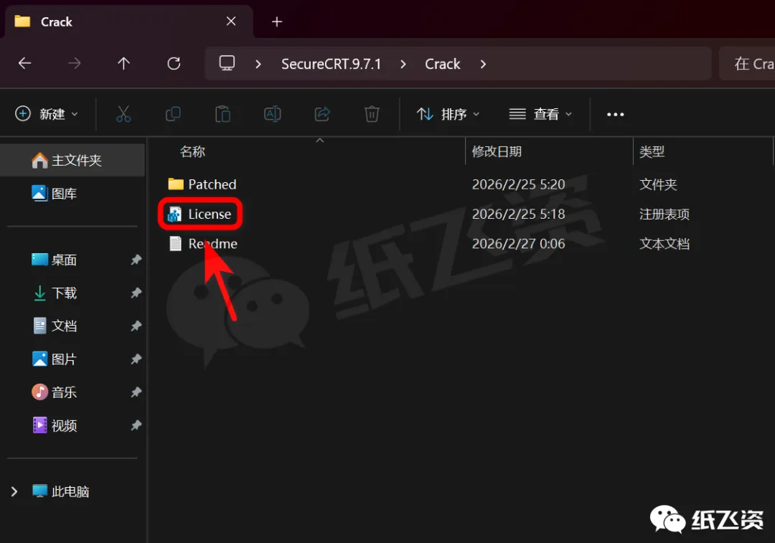The image size is (775, 543).
Task: Open the 查看 (View) dropdown
Action: (x=540, y=114)
